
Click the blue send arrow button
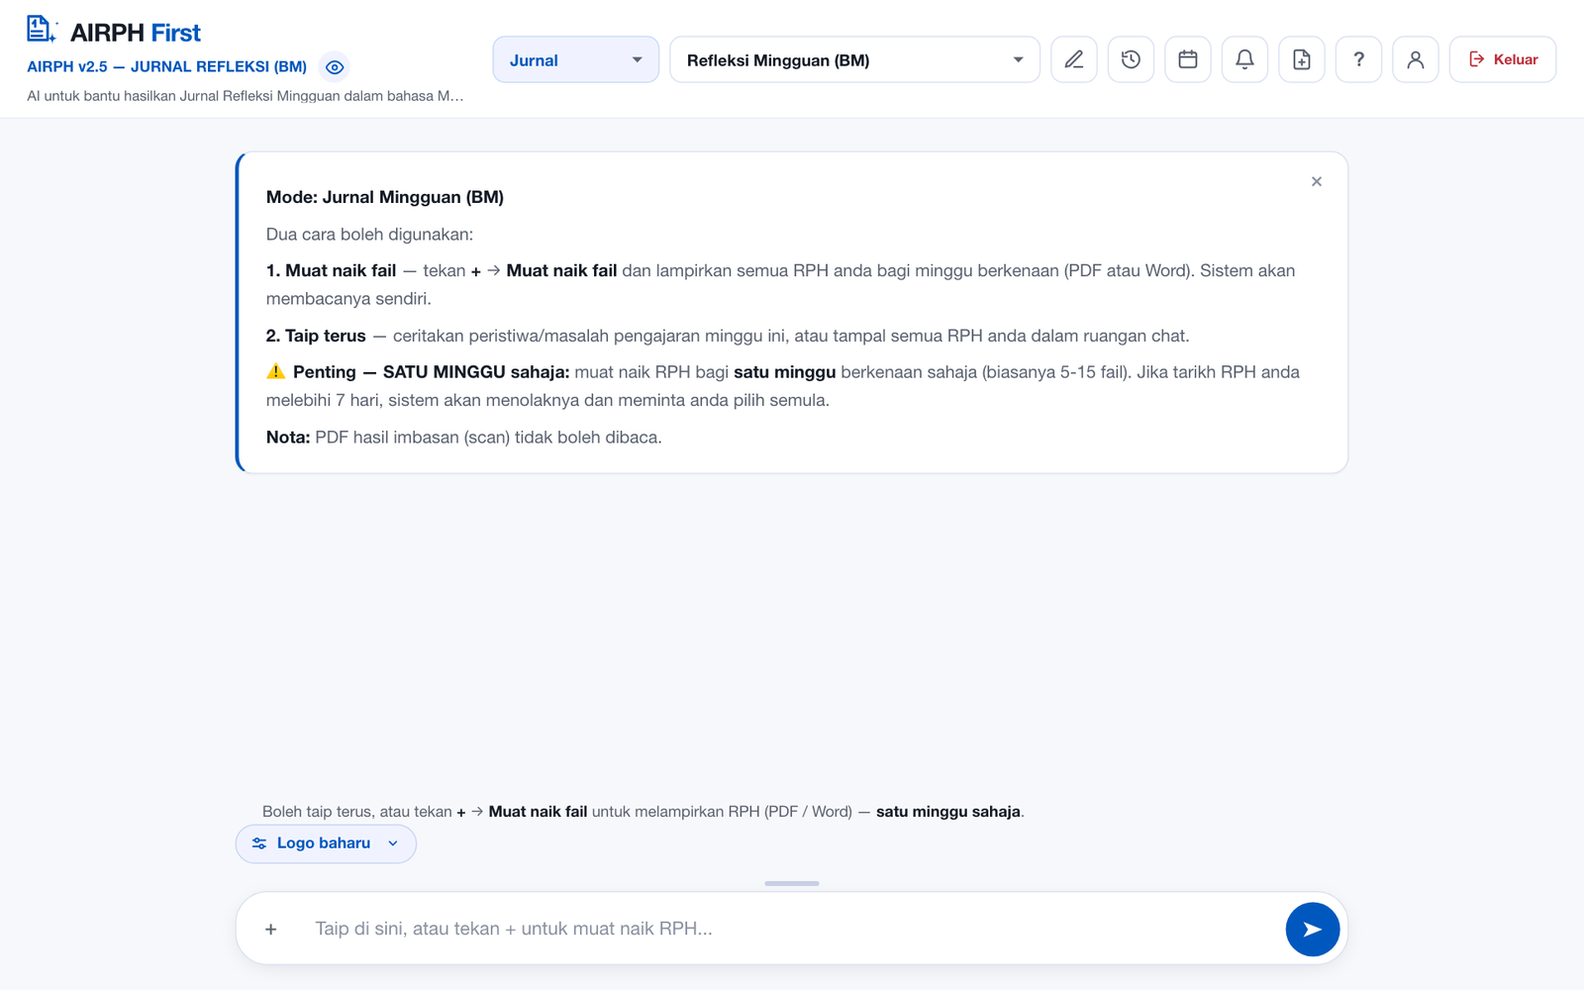point(1313,930)
